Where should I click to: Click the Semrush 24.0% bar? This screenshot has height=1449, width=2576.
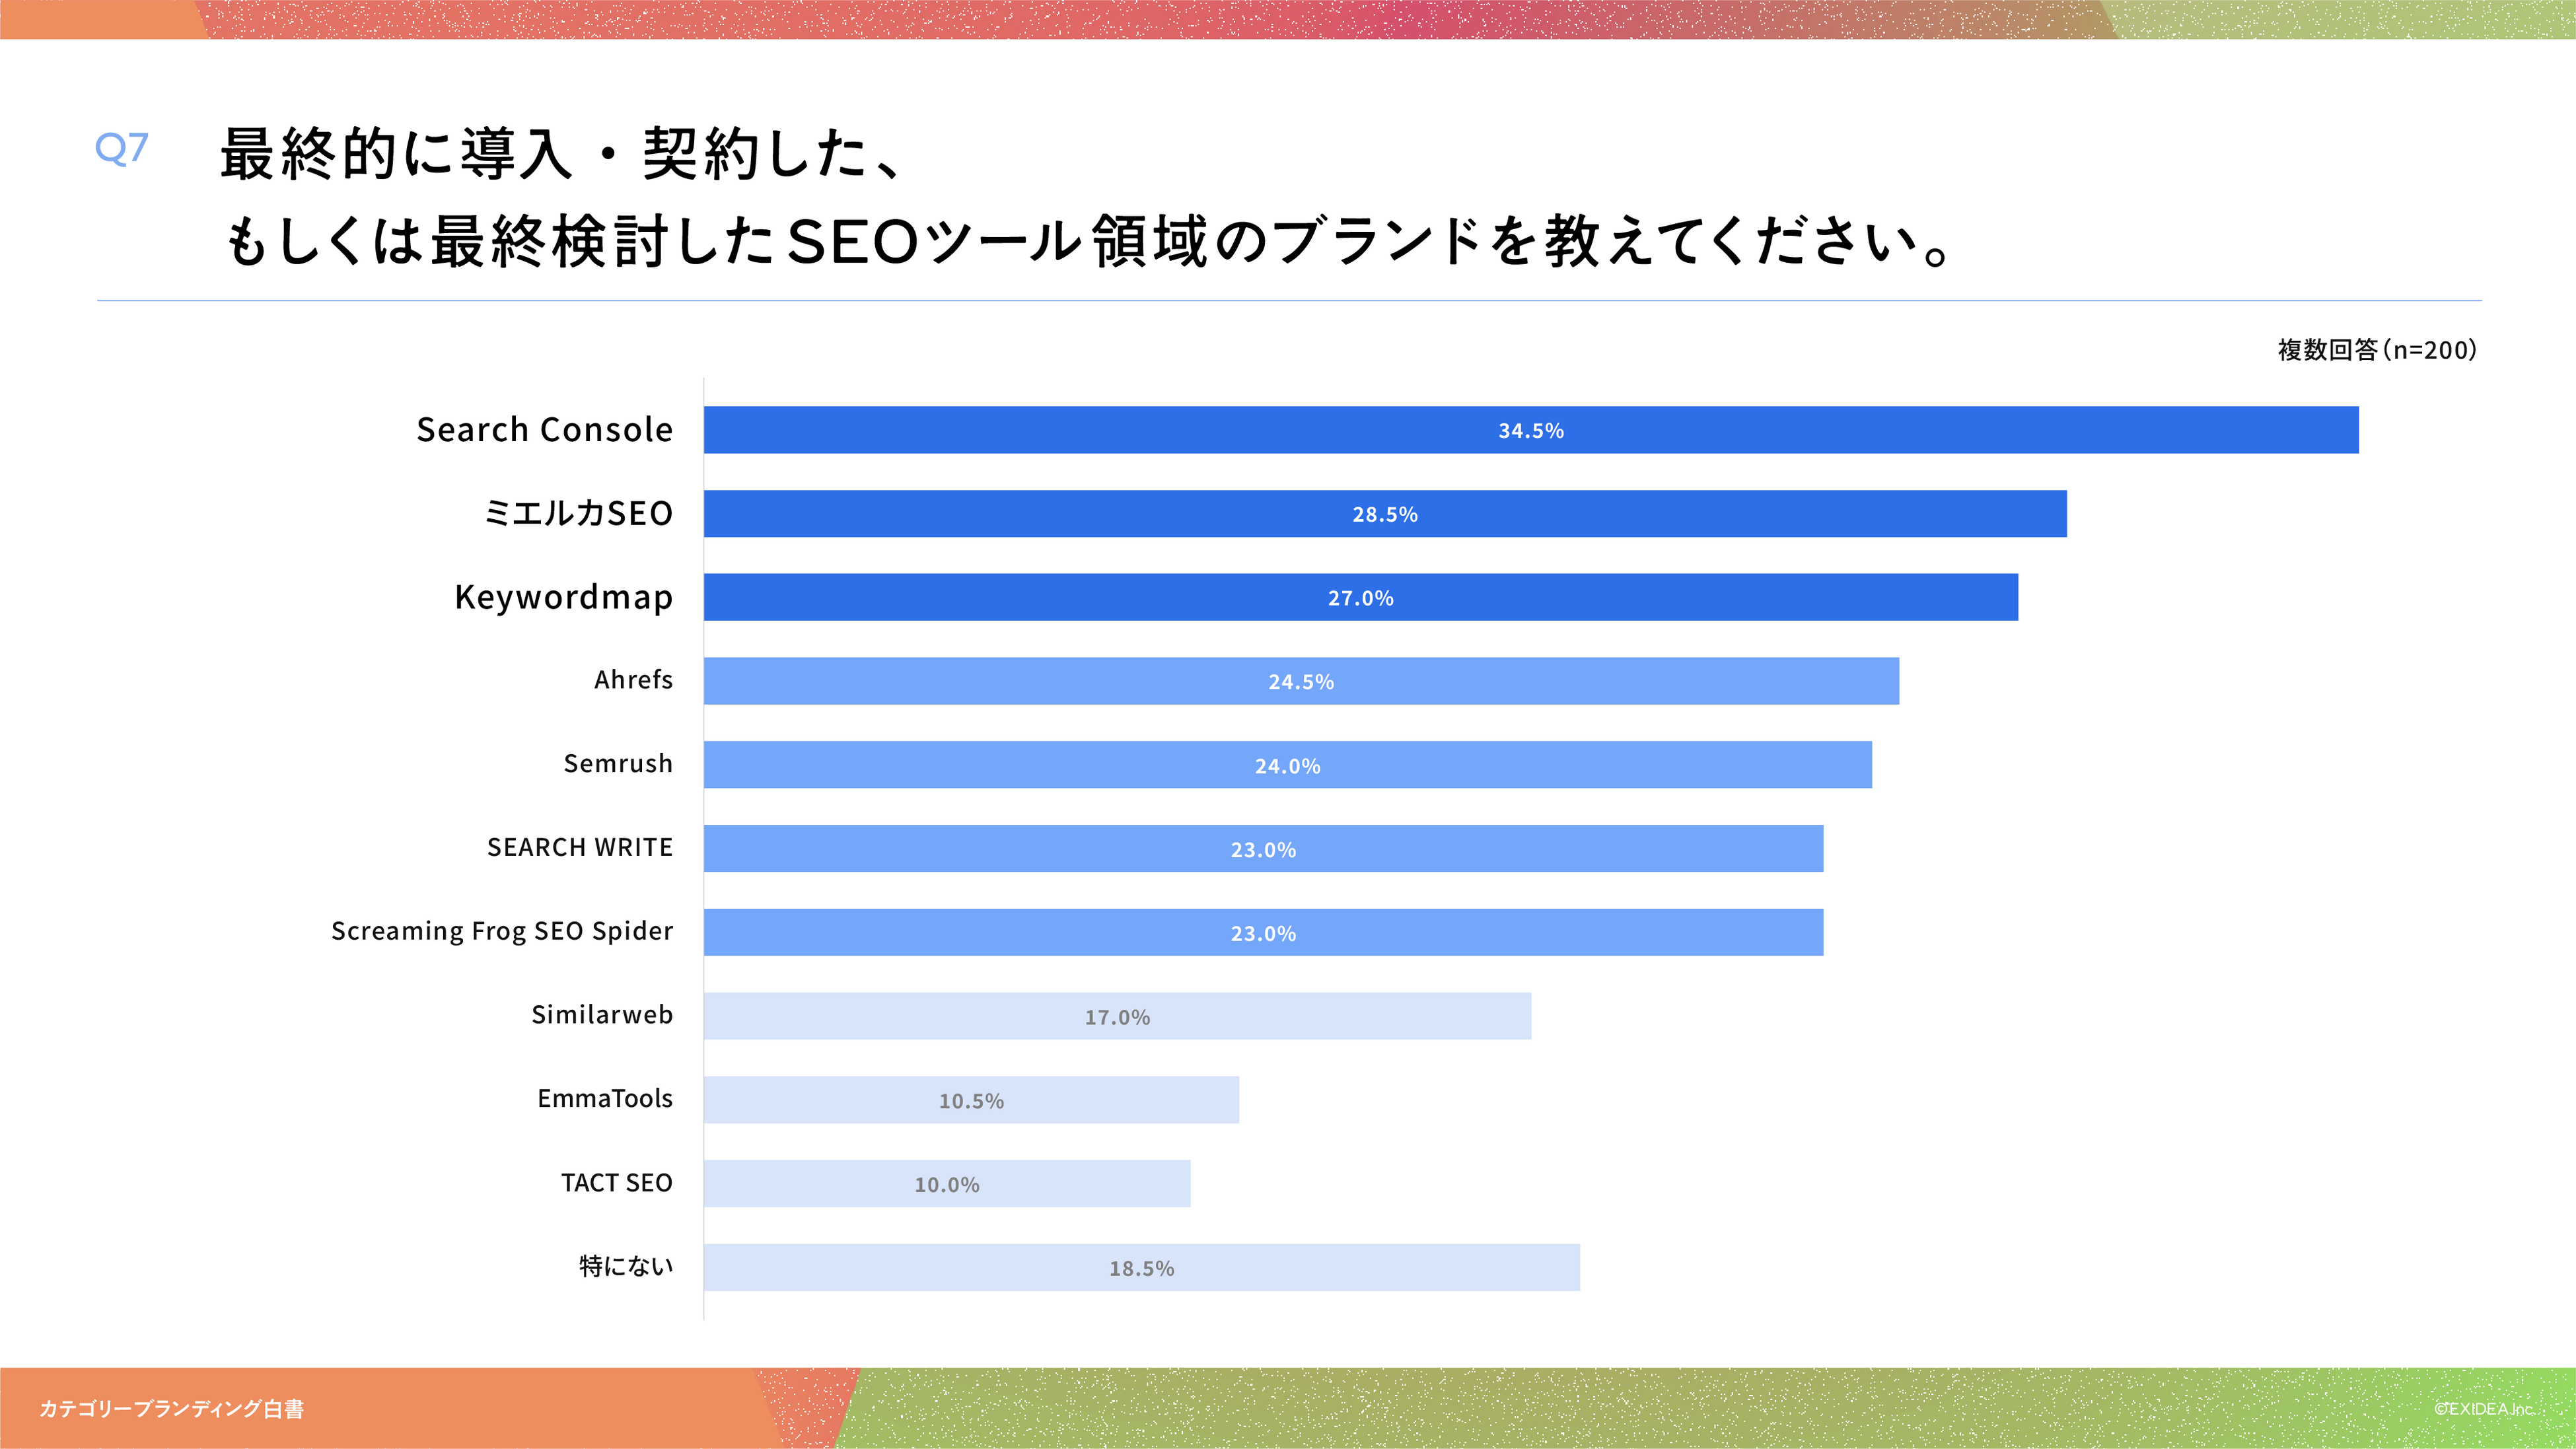(1287, 765)
